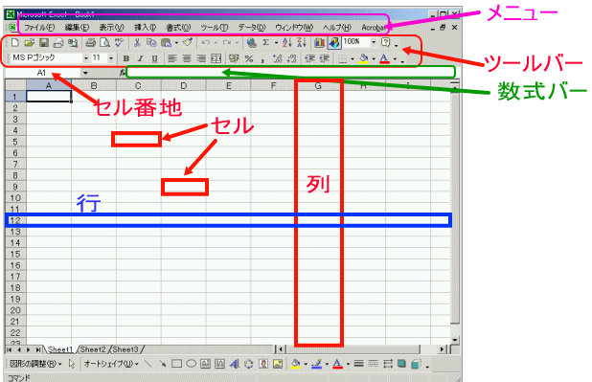Image resolution: width=592 pixels, height=382 pixels.
Task: Sort ascending with A-Z icon
Action: coord(287,43)
